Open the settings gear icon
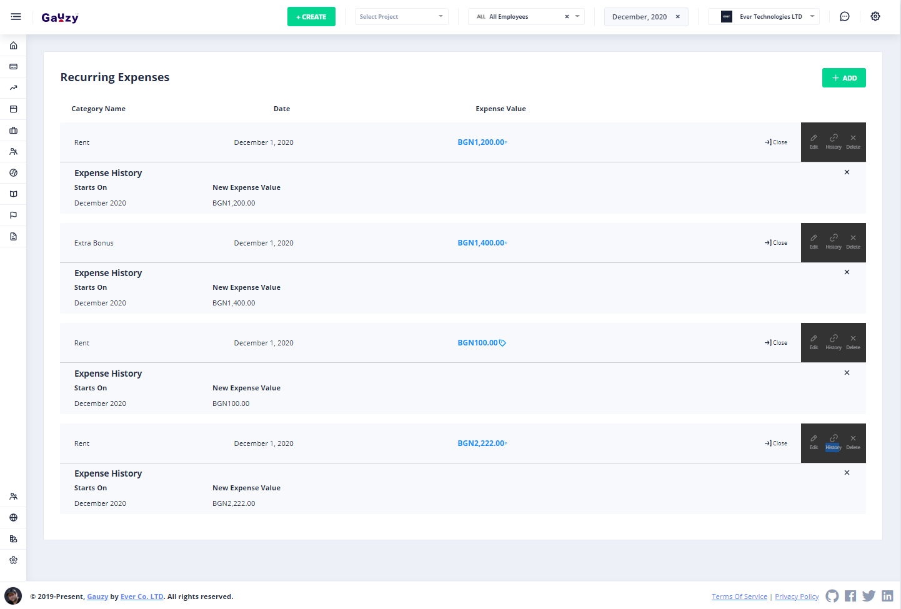Viewport: 901px width, 609px height. click(875, 17)
